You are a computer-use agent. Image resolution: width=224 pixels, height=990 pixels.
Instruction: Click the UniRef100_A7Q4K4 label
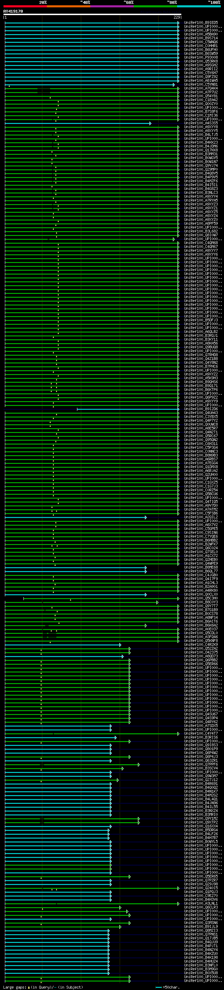click(201, 88)
